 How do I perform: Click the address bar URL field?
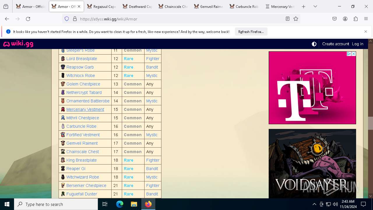point(181,19)
